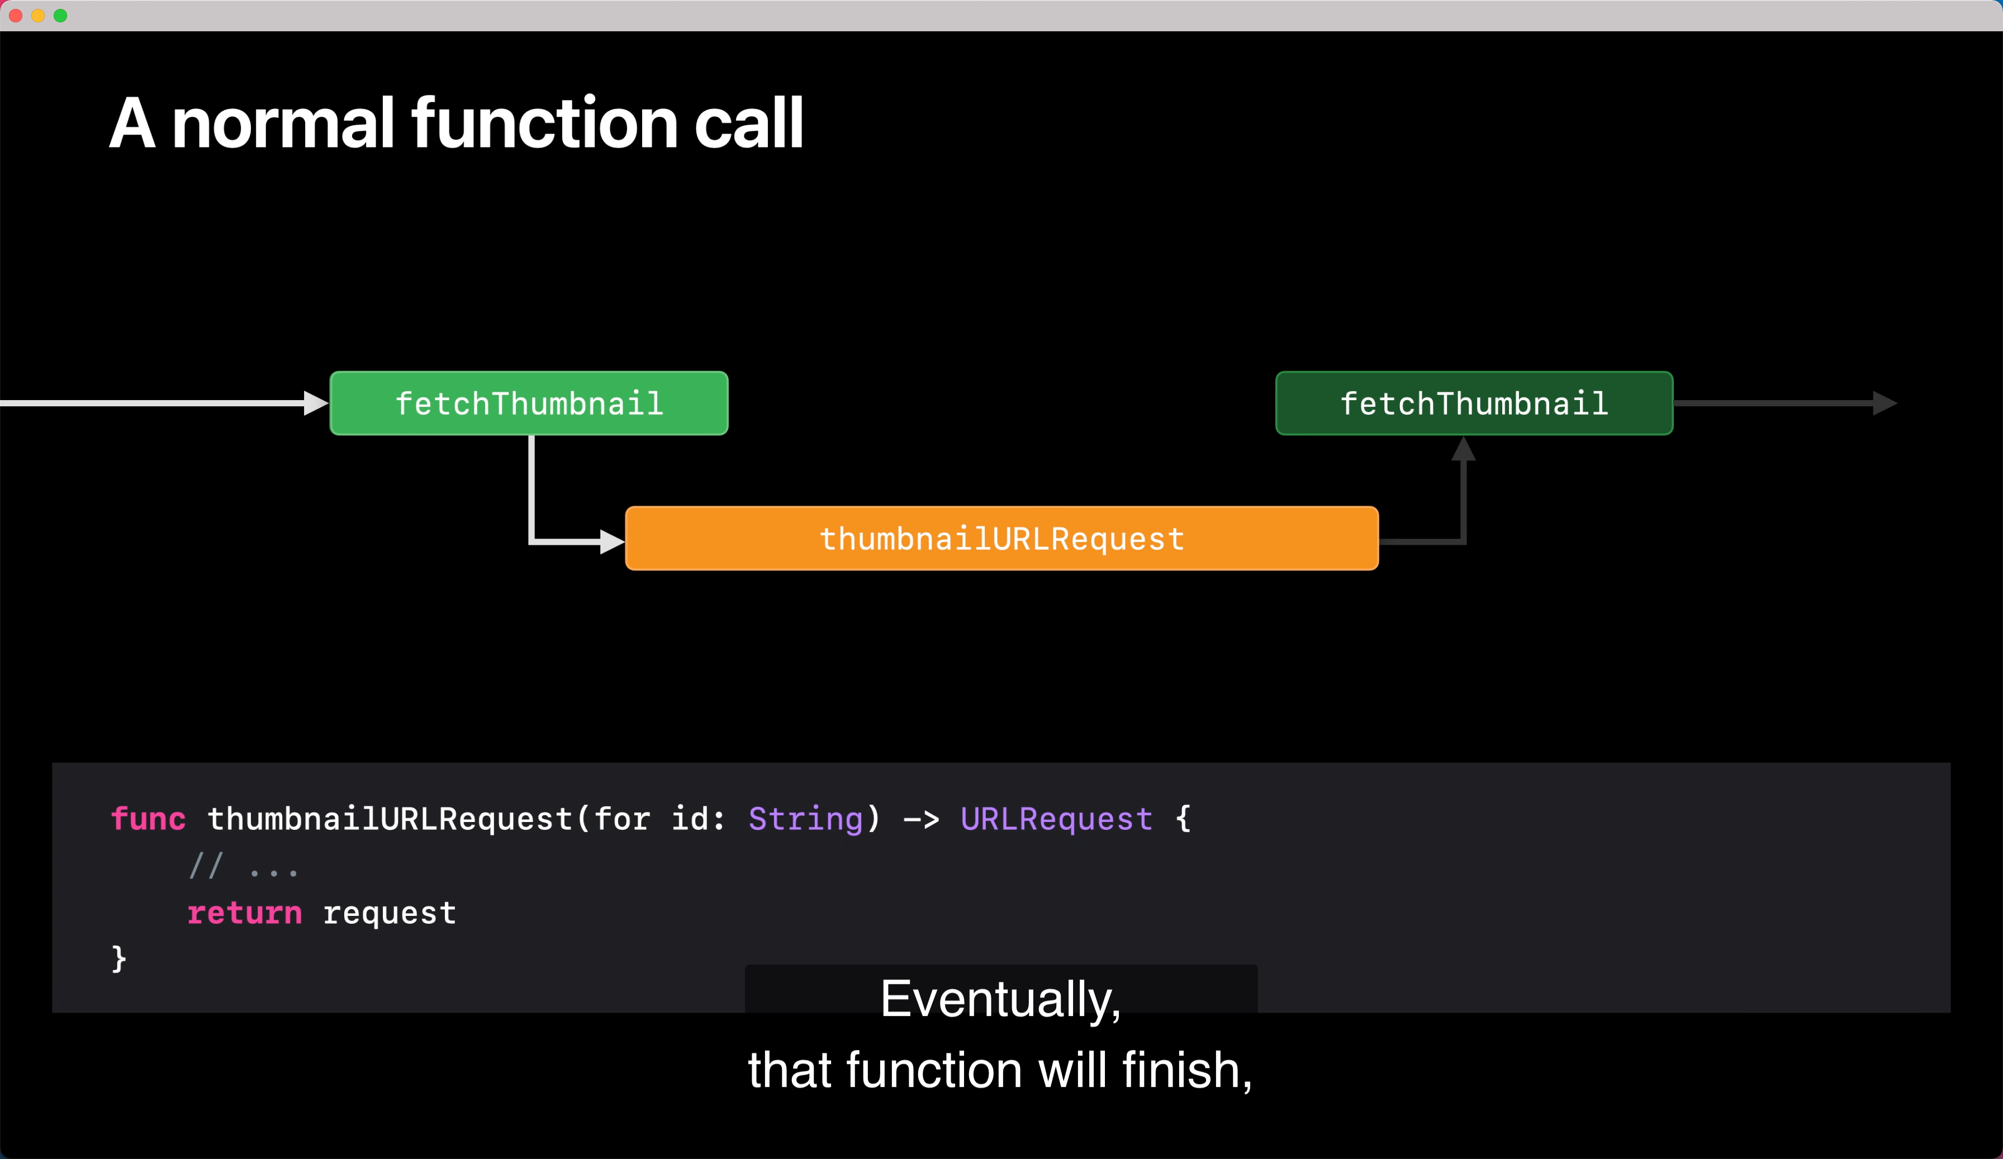Screen dimensions: 2003x1159
Task: Click the purple 'URLRequest' return type
Action: click(x=1056, y=819)
